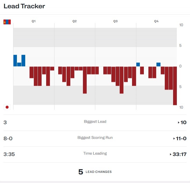Click the Japan flag icon
Screen dimensions: 190x183
[x=7, y=107]
